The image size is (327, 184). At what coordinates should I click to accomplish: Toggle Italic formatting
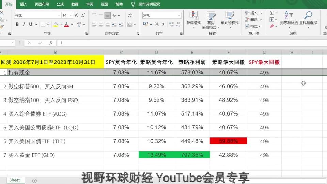coord(24,25)
